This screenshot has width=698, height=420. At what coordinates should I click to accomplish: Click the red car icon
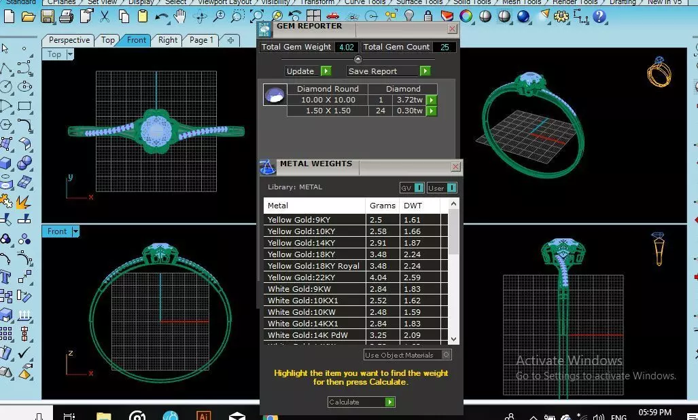coord(332,16)
